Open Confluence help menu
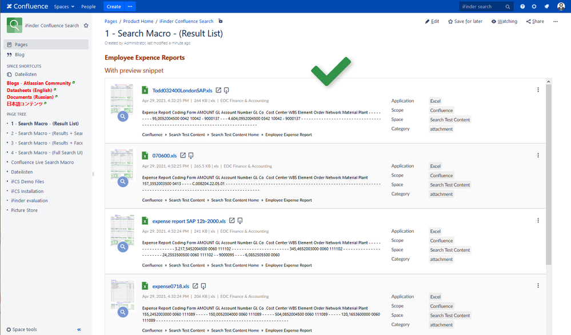This screenshot has width=571, height=335. point(522,6)
